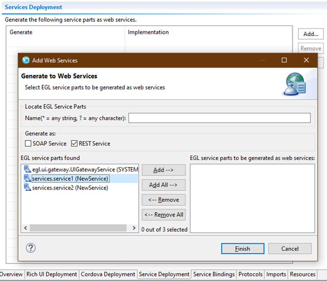The image size is (327, 281).
Task: Click the <-- Remove button
Action: 163,200
